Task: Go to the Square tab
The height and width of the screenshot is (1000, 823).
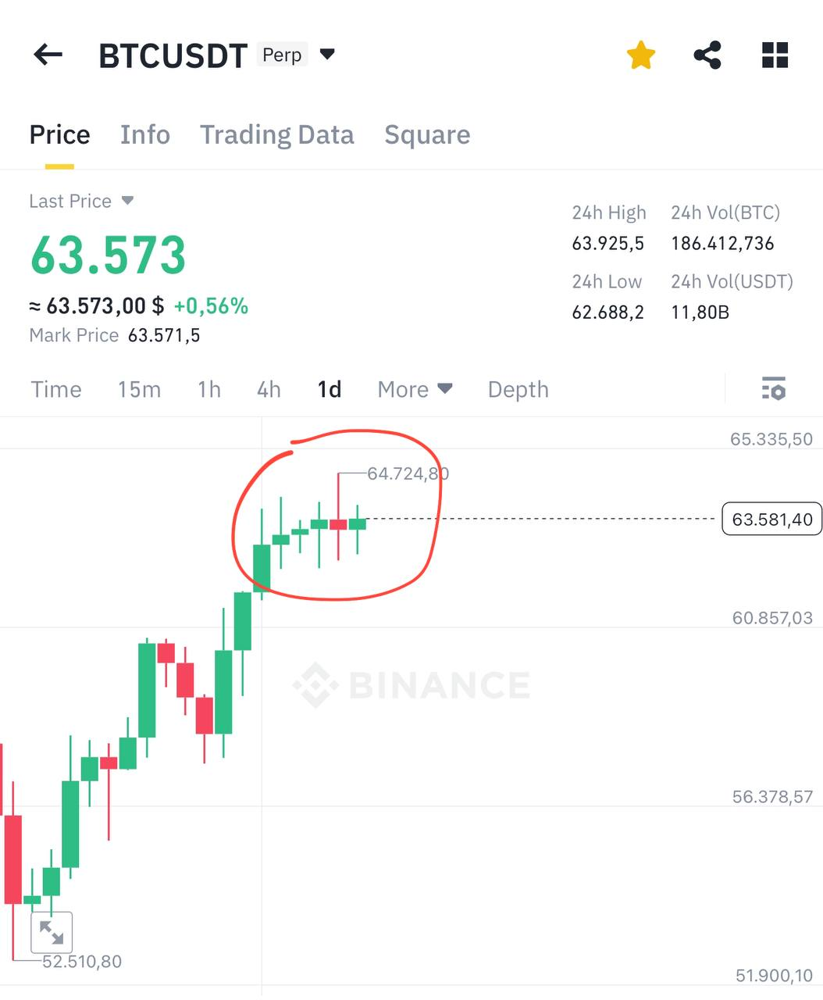Action: pyautogui.click(x=427, y=134)
